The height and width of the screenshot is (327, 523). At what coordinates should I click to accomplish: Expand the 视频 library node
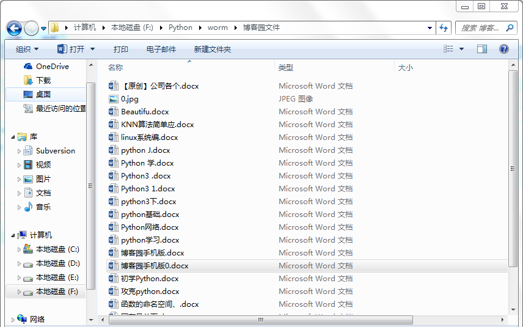pos(19,165)
